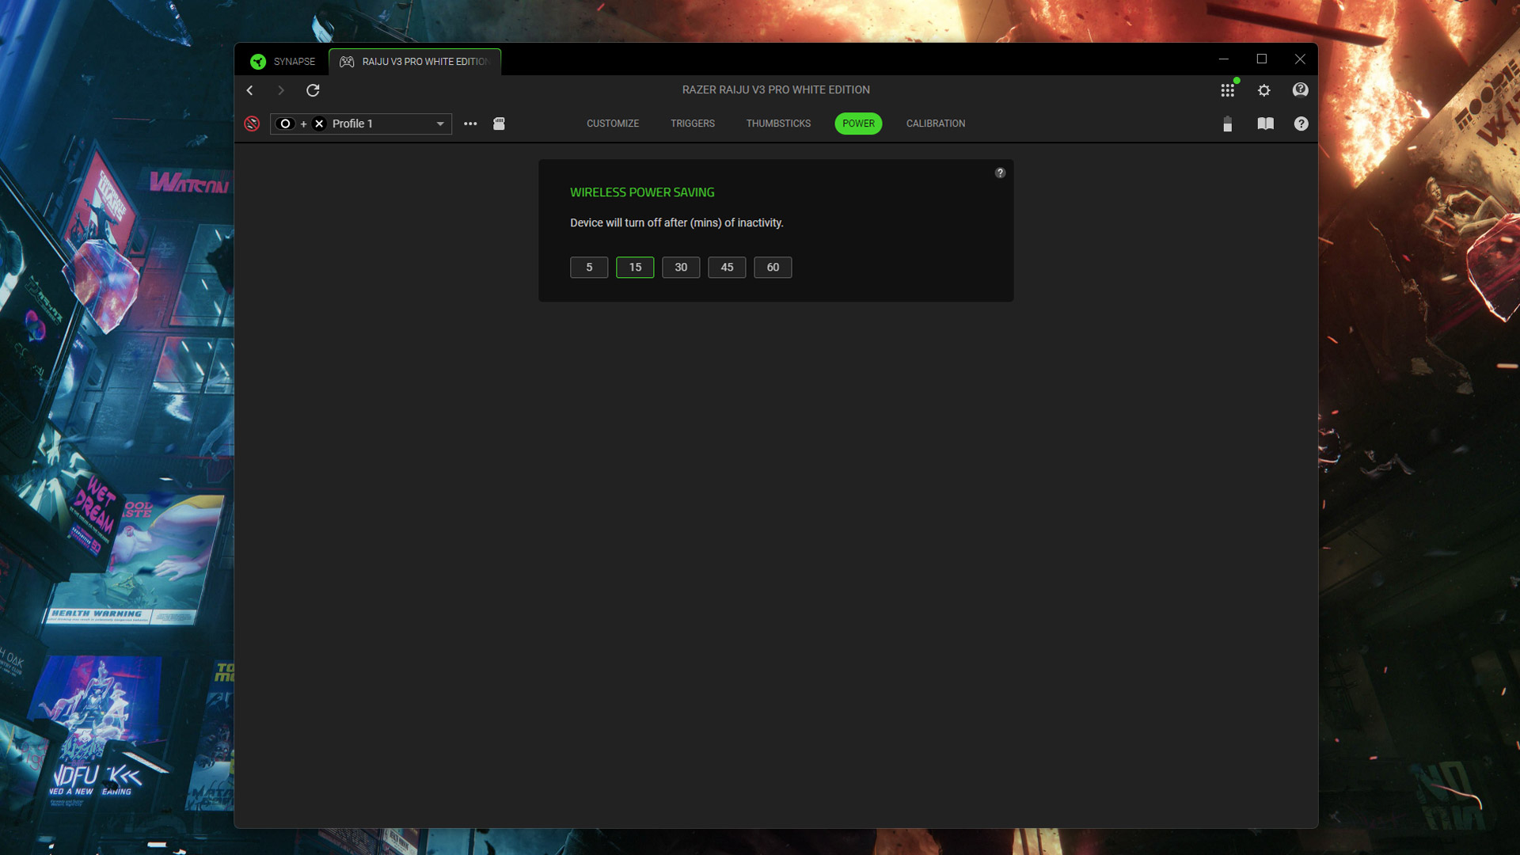Open the profile options ellipsis menu

tap(470, 123)
